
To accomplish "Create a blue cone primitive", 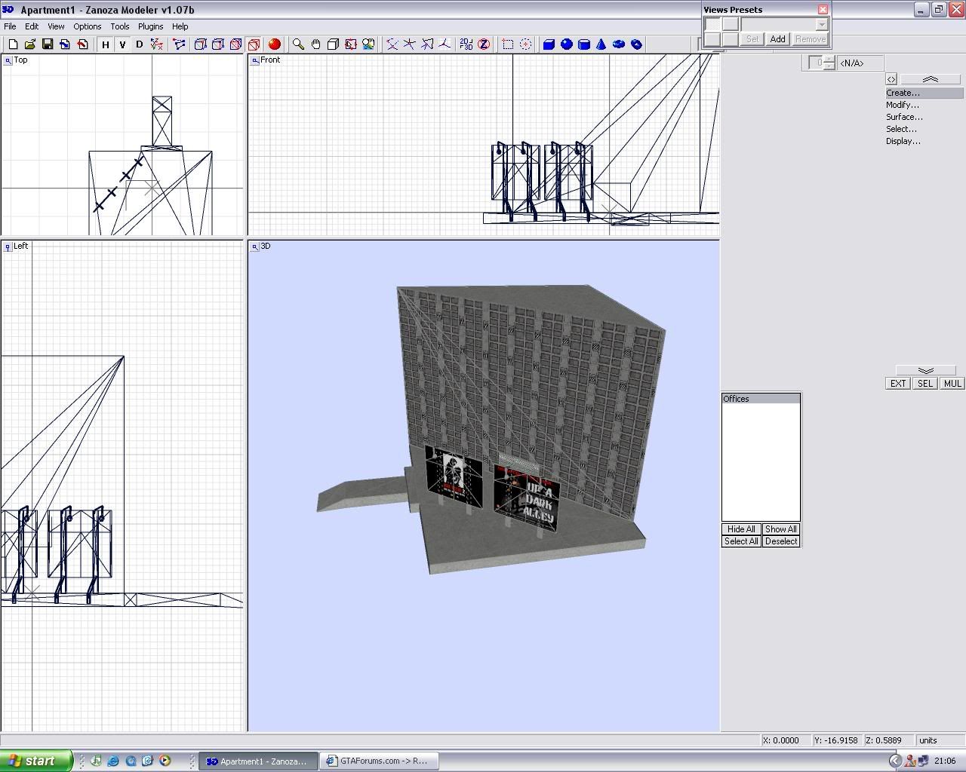I will tap(601, 44).
